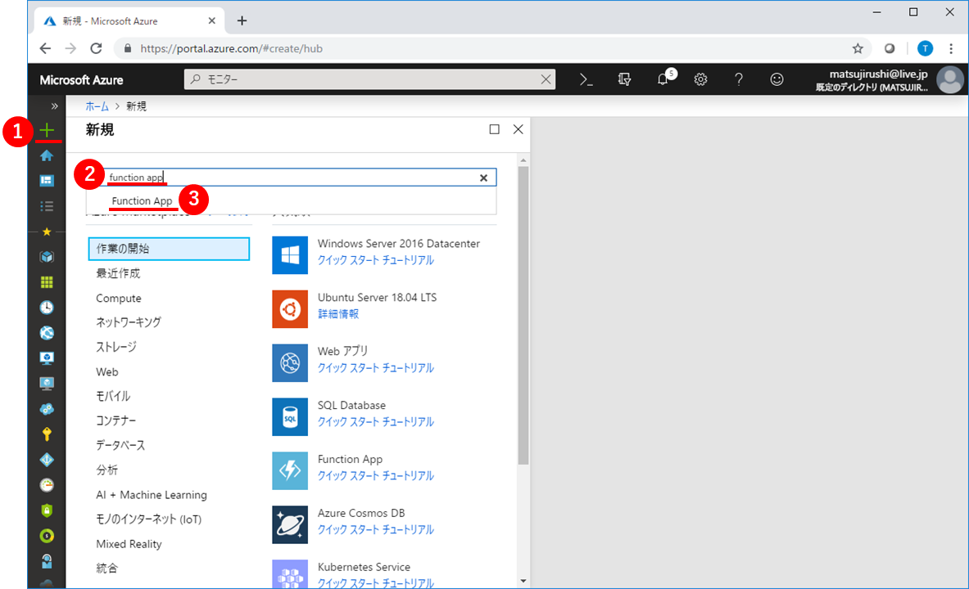This screenshot has width=969, height=589.
Task: Click the Marketplace search field with function app
Action: point(291,178)
